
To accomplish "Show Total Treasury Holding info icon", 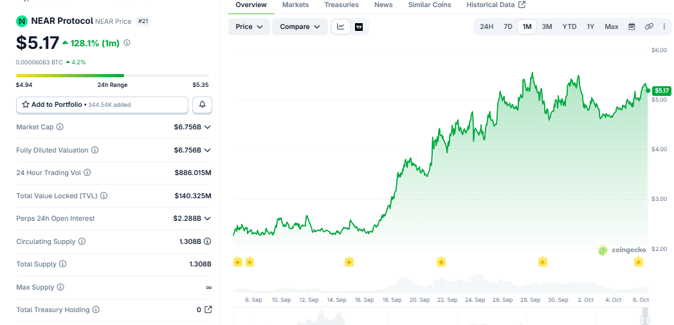I will [96, 310].
